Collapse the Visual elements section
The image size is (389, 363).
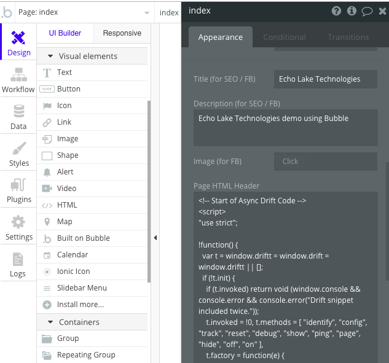[x=49, y=56]
